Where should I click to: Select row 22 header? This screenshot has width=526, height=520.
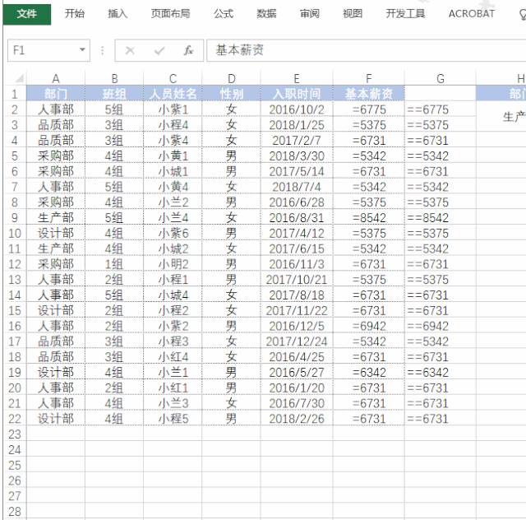tap(15, 419)
